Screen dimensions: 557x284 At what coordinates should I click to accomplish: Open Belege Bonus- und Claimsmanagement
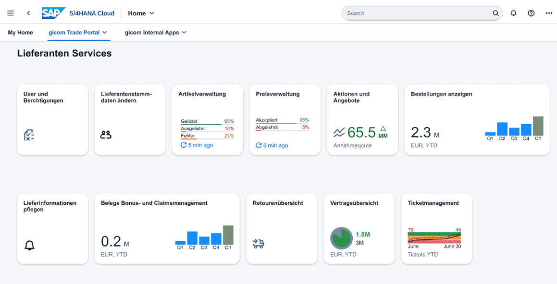coord(167,228)
